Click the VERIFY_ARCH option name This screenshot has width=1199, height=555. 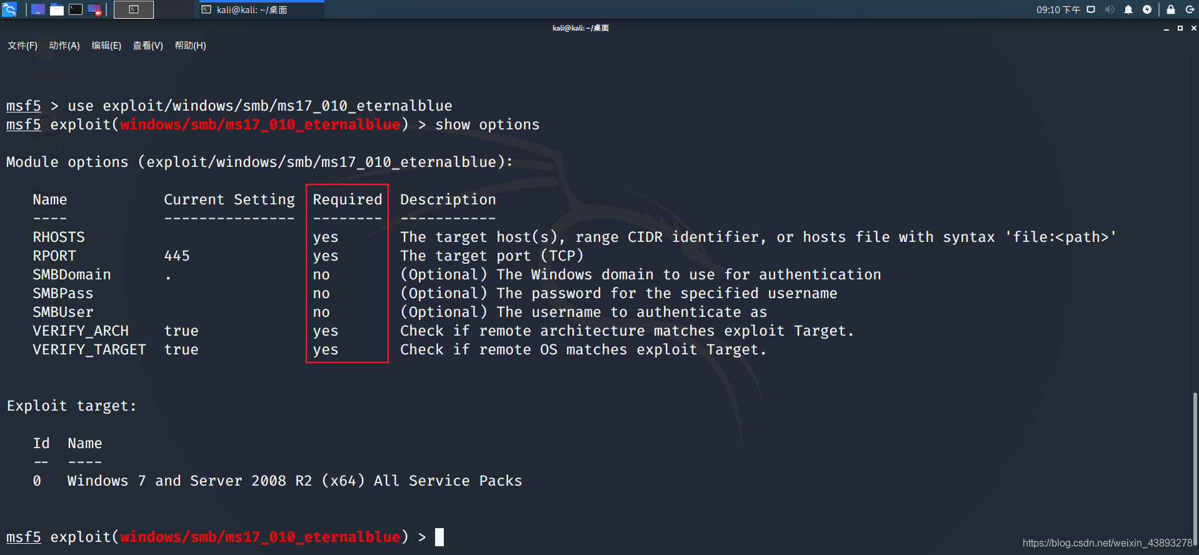(81, 331)
